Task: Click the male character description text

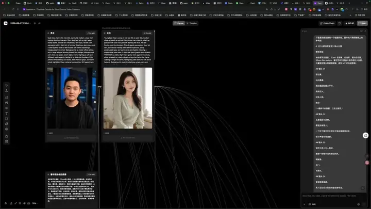Action: [72, 50]
